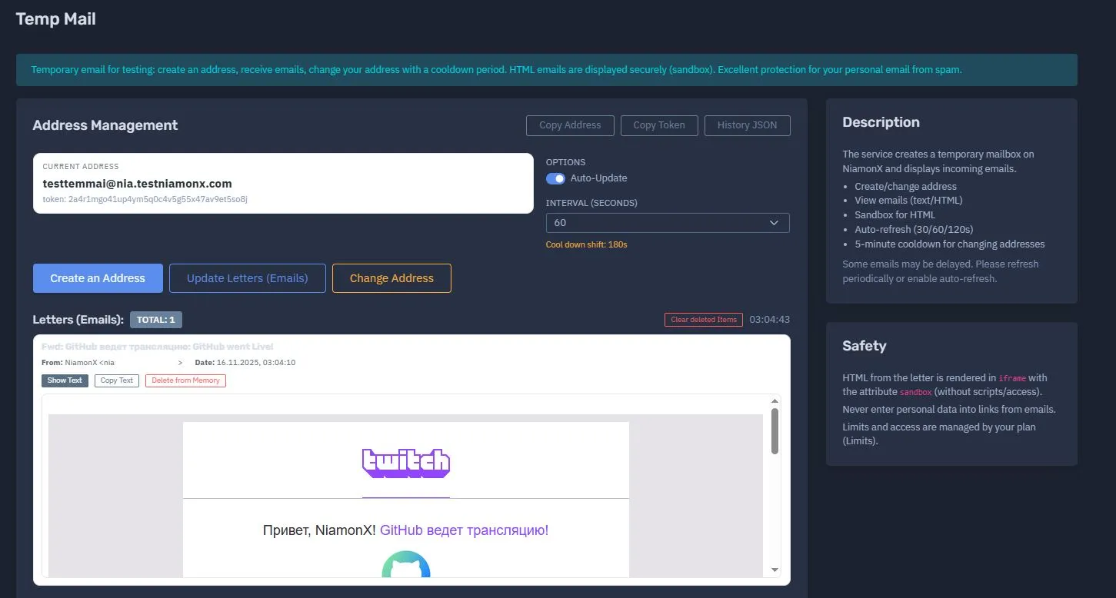Open History JSON
This screenshot has height=598, width=1116.
747,125
